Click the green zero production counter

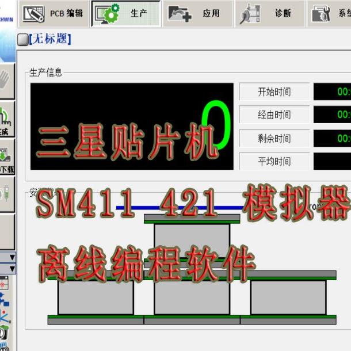click(216, 125)
